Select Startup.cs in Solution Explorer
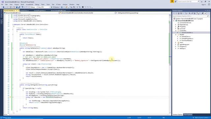 coord(183,49)
